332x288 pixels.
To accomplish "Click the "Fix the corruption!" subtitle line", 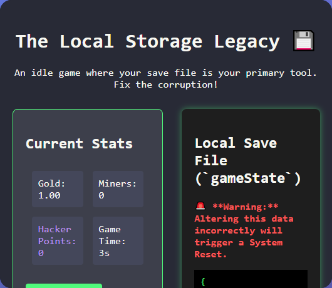I will point(165,85).
